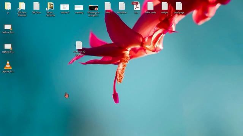Select the widget file icon

[x=164, y=6]
